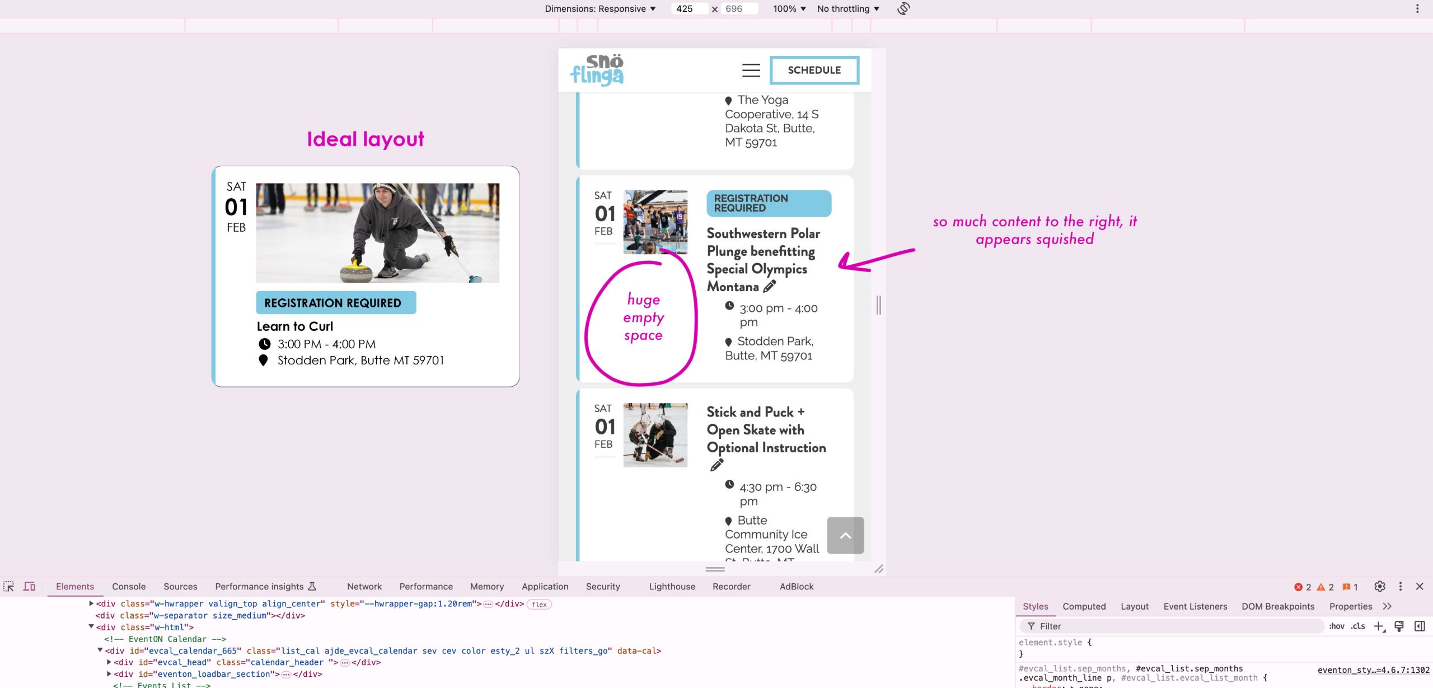Grab the viewport right-edge resize handle
Viewport: 1433px width, 688px height.
[879, 305]
